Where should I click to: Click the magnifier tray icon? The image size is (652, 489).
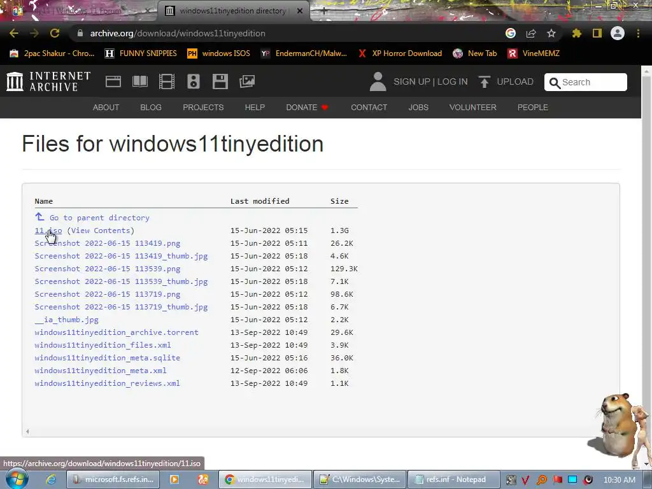[x=542, y=479]
